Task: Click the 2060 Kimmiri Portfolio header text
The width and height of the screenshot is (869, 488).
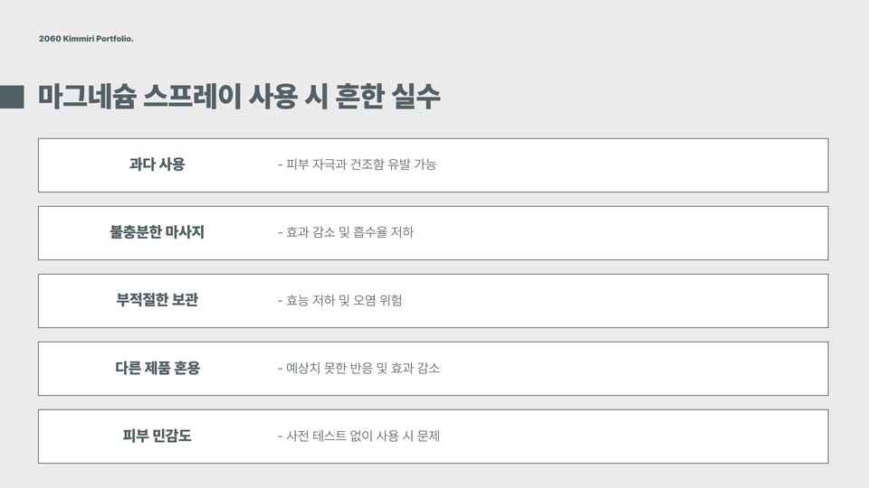Action: point(86,39)
